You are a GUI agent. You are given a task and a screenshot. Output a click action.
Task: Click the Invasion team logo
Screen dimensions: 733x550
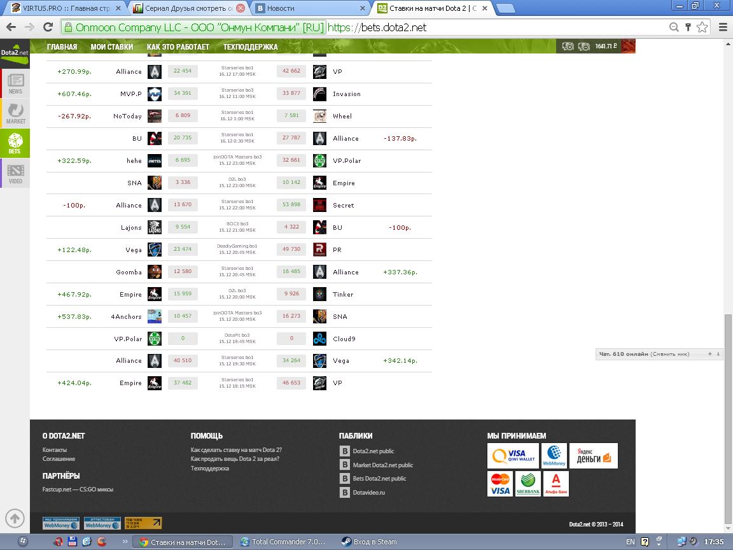coord(320,94)
